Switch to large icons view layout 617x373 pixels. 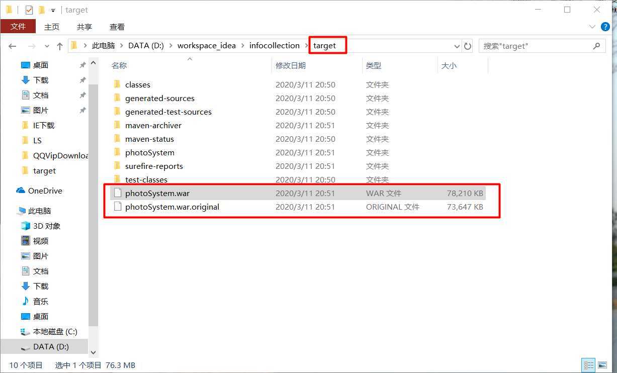click(601, 365)
